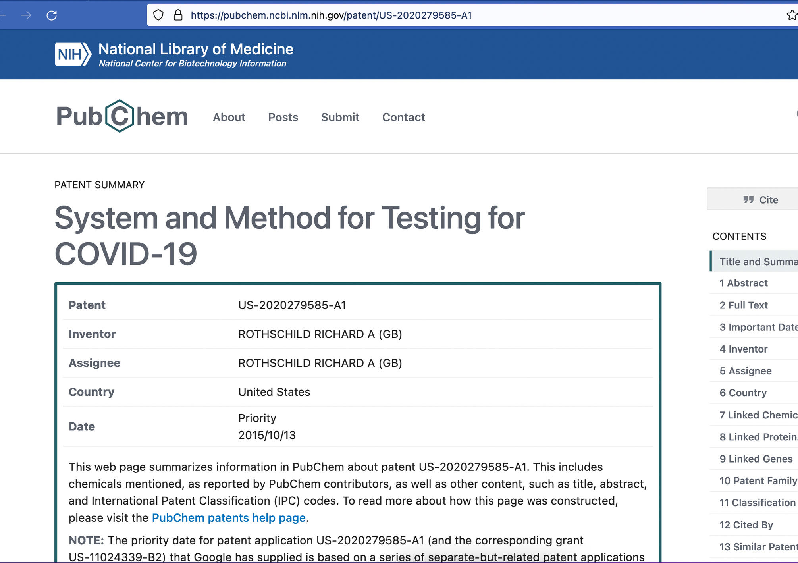This screenshot has width=798, height=563.
Task: Click the browser forward arrow
Action: click(x=26, y=15)
